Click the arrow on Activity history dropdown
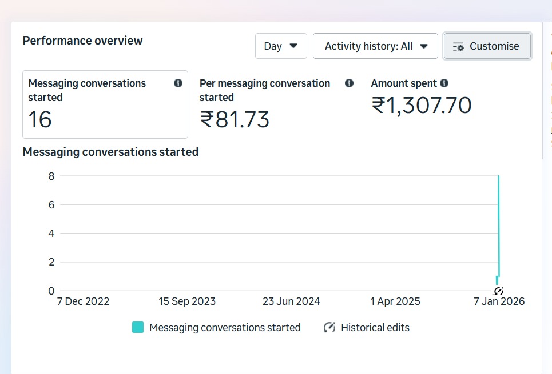 point(424,46)
